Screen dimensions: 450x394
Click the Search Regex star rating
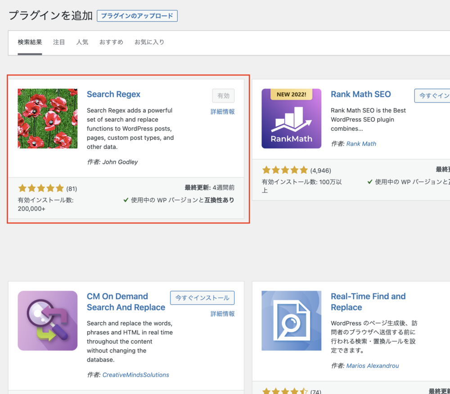[x=41, y=188]
